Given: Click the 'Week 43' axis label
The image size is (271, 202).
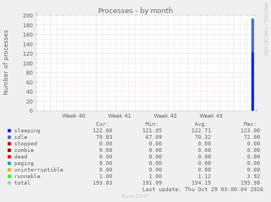Looking at the screenshot, I should [211, 116].
